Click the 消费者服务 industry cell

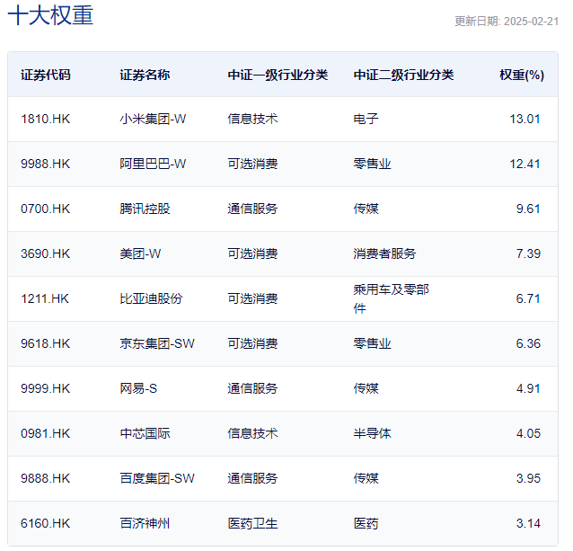(x=384, y=253)
